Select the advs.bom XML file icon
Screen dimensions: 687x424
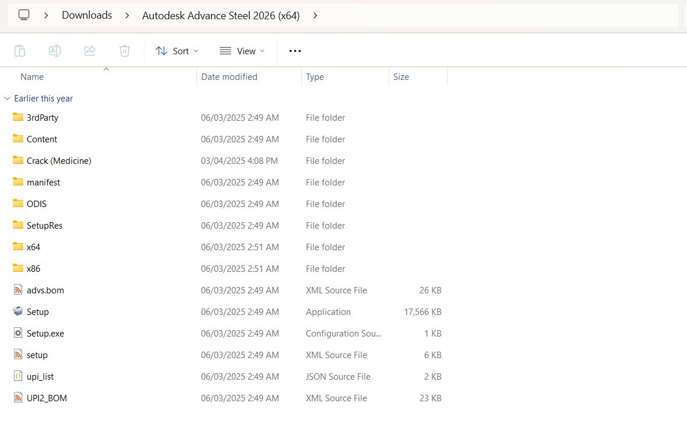(x=18, y=290)
